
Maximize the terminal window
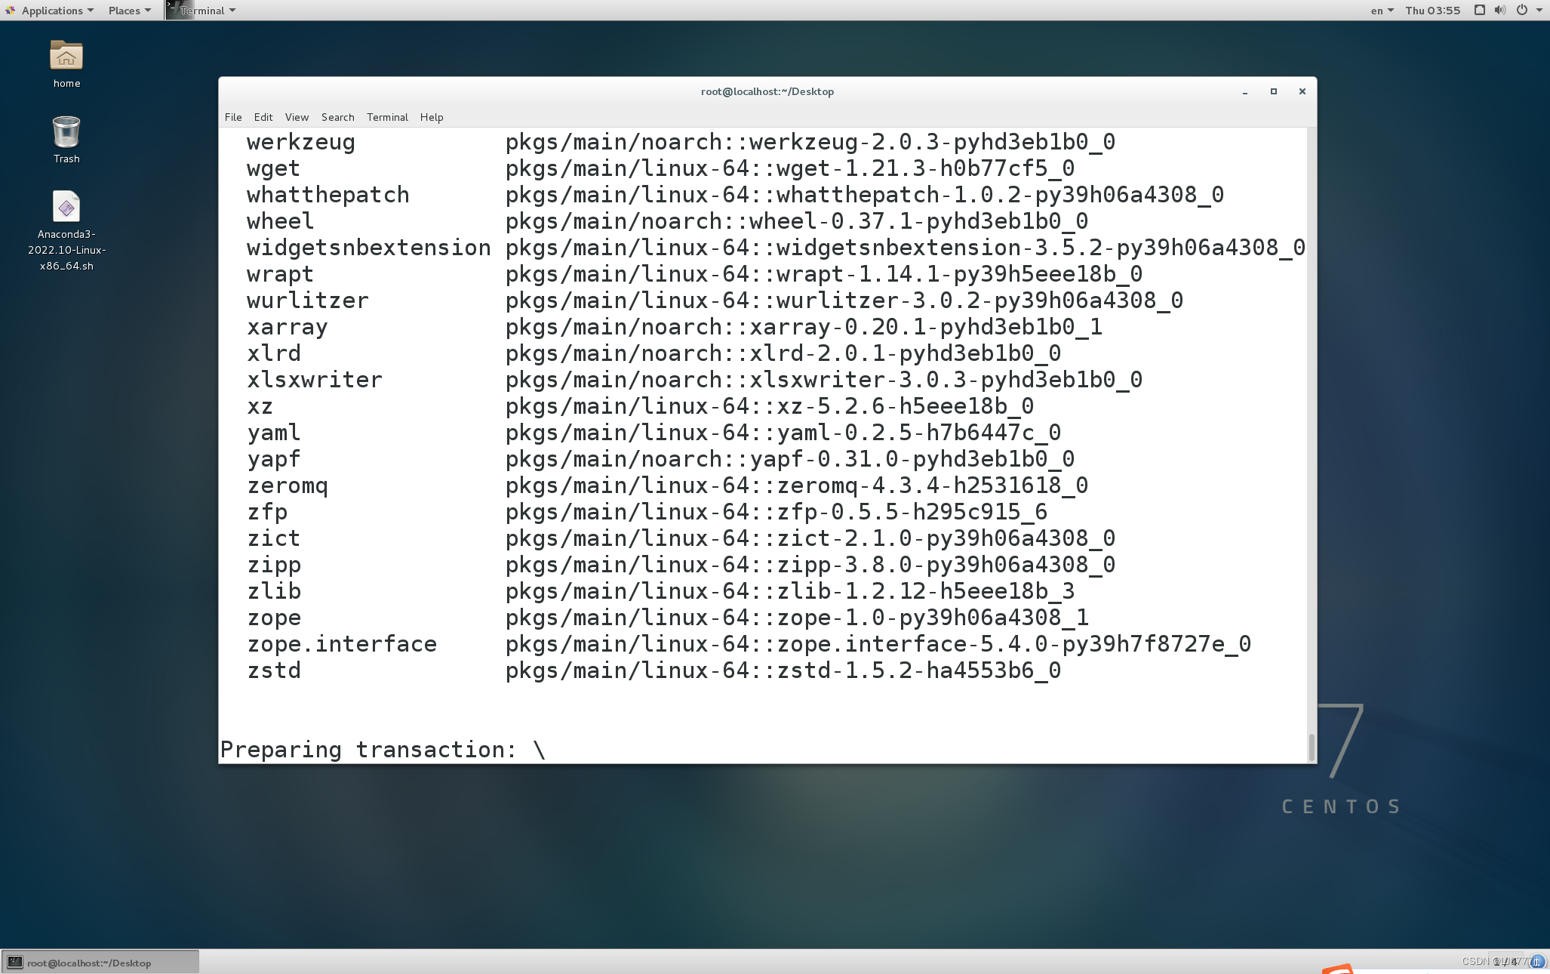(1274, 91)
